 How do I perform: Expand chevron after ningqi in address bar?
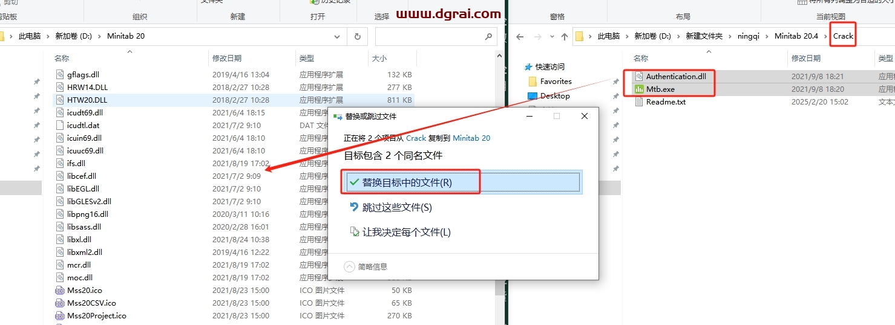tap(767, 36)
